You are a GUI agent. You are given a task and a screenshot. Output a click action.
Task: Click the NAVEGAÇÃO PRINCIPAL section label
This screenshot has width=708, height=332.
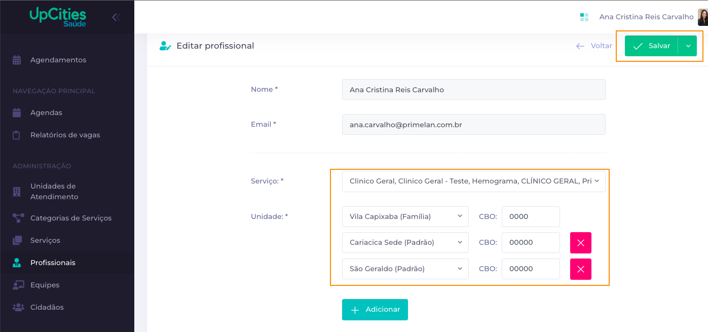tap(54, 91)
